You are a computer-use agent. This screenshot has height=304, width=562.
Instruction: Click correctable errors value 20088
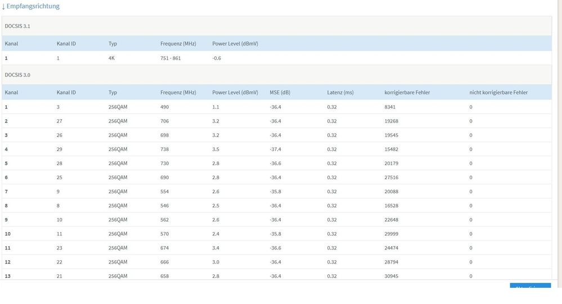(392, 192)
